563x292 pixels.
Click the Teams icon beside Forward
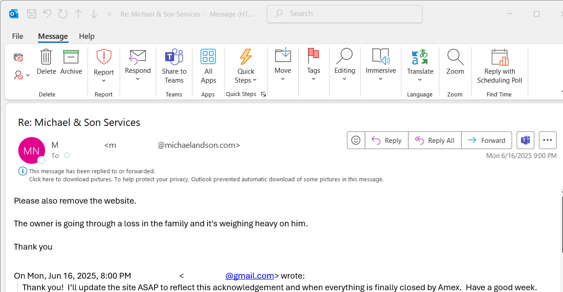click(525, 140)
